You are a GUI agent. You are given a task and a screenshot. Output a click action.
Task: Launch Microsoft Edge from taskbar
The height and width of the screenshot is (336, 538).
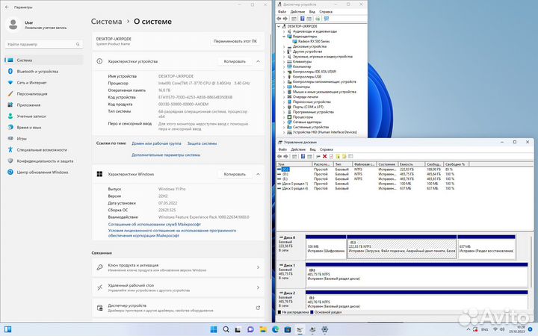[x=275, y=329]
